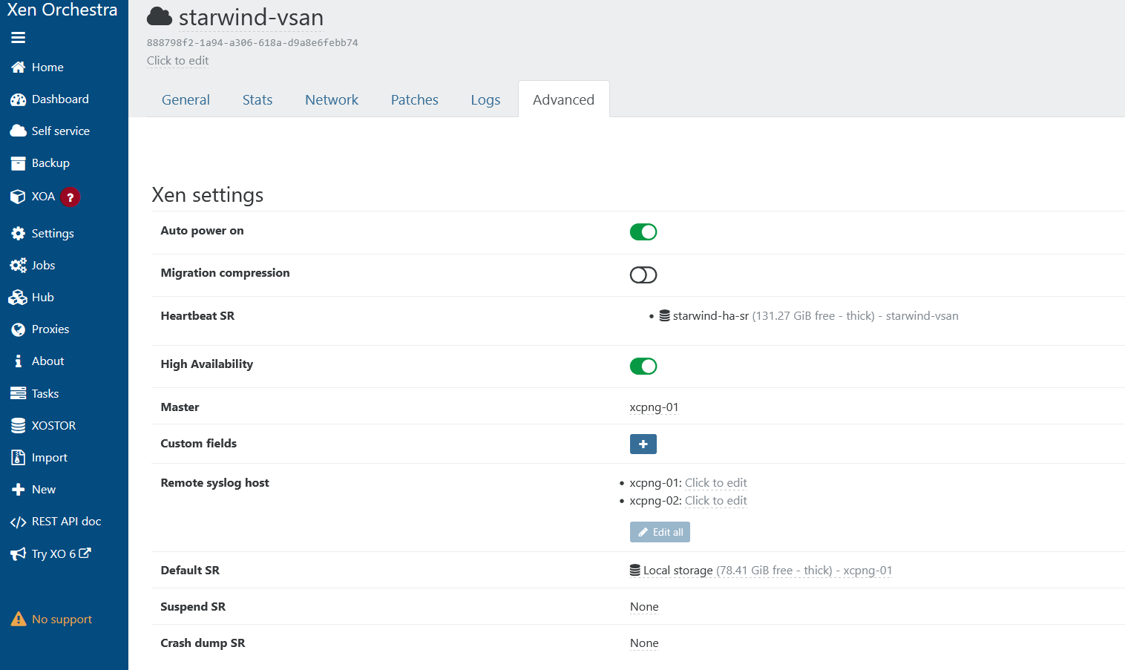This screenshot has width=1125, height=670.
Task: Edit remote syslog host for xcpng-02
Action: (716, 501)
